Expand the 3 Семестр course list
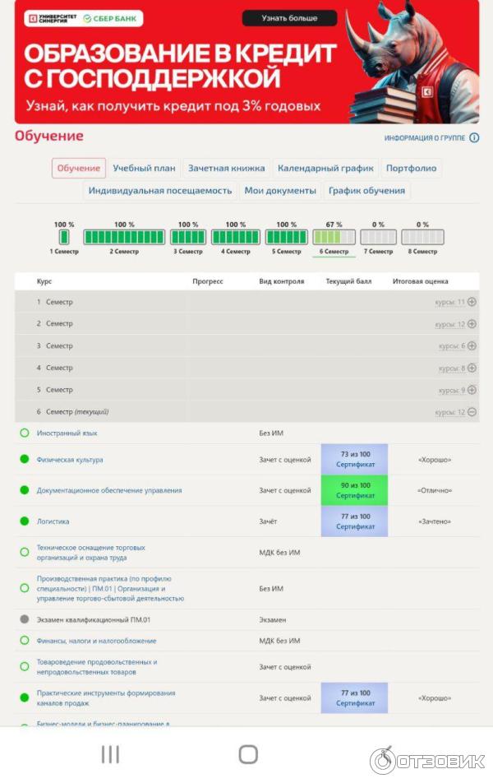The image size is (493, 783). [x=472, y=346]
